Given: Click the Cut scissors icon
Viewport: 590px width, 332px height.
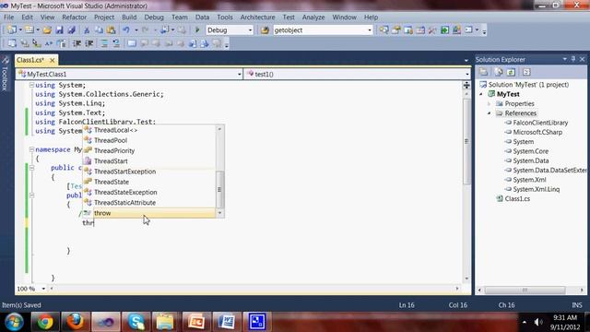Looking at the screenshot, I should click(87, 30).
